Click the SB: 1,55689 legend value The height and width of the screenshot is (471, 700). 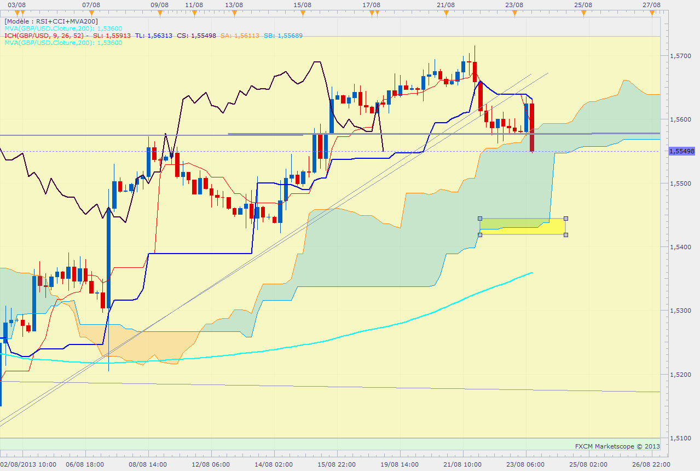coord(283,36)
